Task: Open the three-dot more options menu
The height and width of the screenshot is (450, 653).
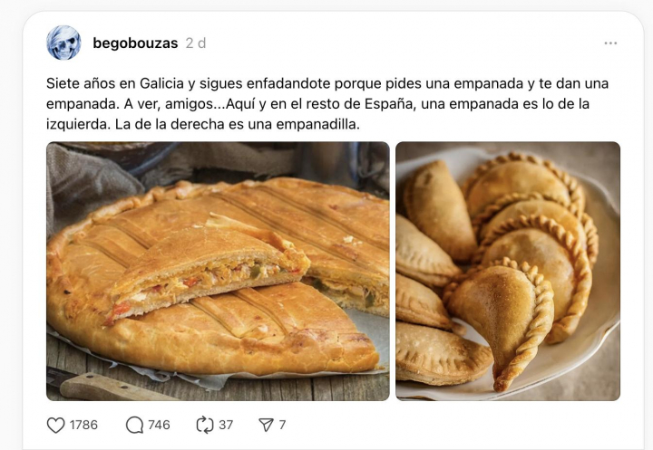Action: (610, 43)
